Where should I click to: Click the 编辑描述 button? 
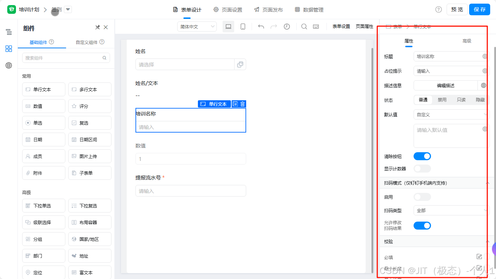point(446,85)
